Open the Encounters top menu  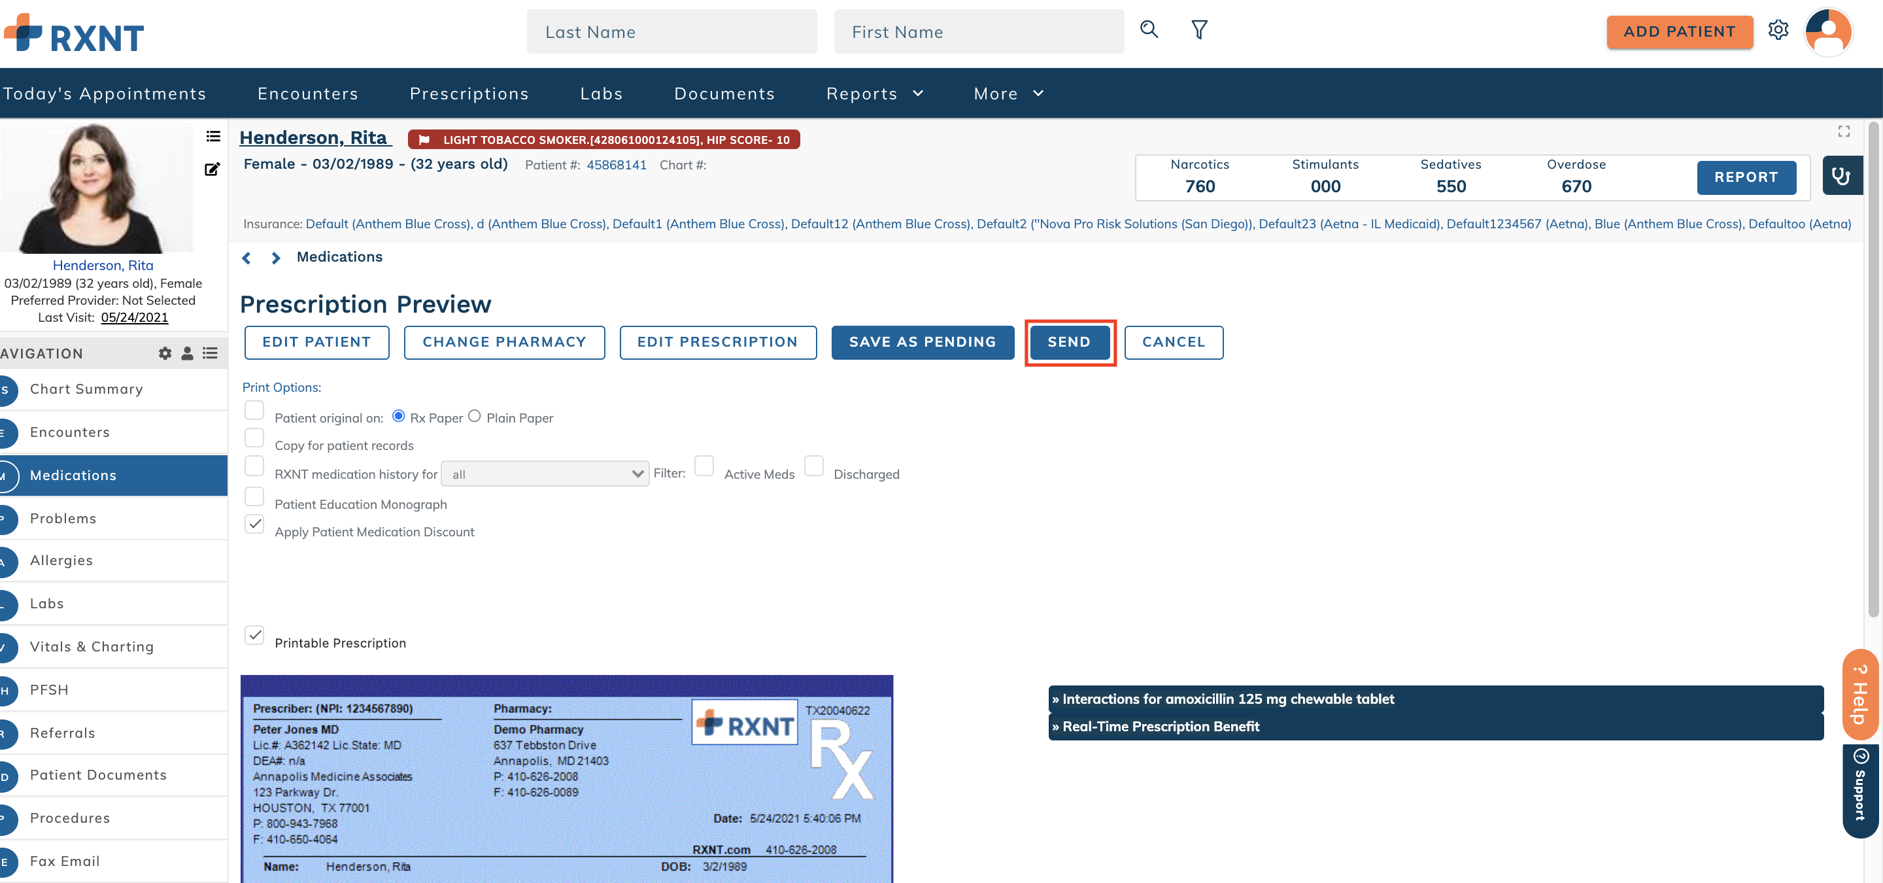point(308,94)
